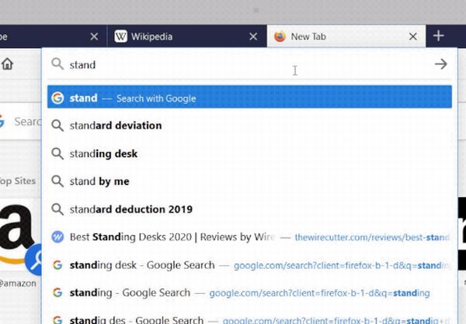Close the New Tab tab
466x324 pixels.
[x=413, y=36]
